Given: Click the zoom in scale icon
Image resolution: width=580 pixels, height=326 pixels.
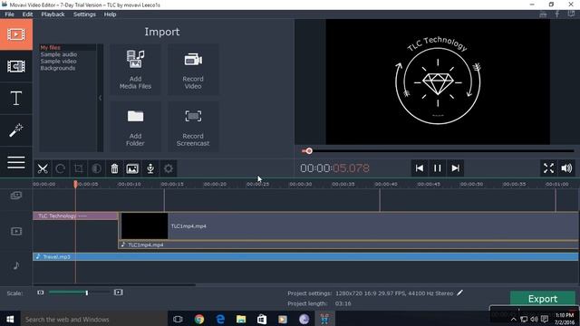Looking at the screenshot, I should pyautogui.click(x=119, y=292).
